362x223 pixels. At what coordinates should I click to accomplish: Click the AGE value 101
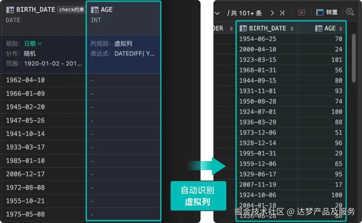pos(337,60)
